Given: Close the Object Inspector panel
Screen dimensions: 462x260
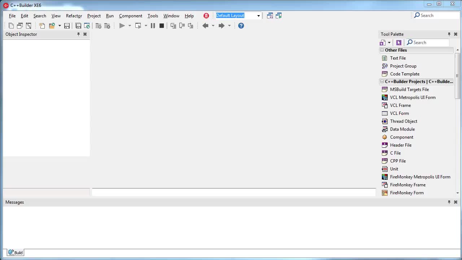Looking at the screenshot, I should [85, 34].
